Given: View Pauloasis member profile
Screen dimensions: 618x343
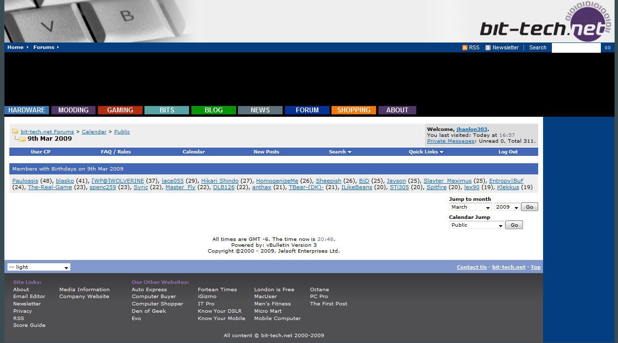Looking at the screenshot, I should pyautogui.click(x=25, y=181).
